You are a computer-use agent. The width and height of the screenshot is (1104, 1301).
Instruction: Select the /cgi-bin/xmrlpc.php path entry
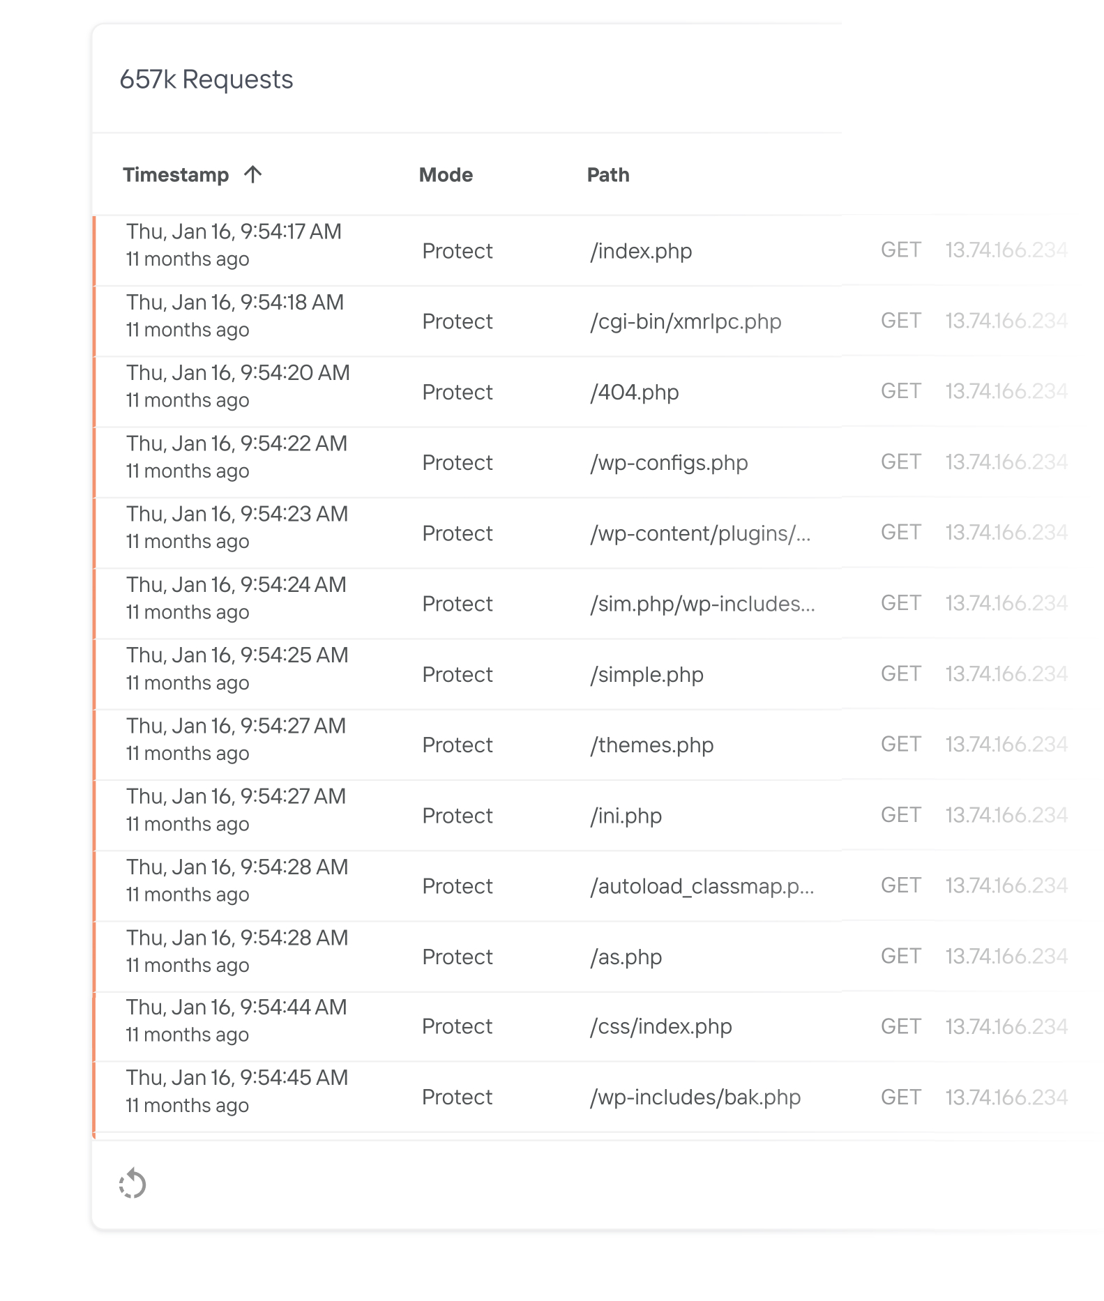686,321
